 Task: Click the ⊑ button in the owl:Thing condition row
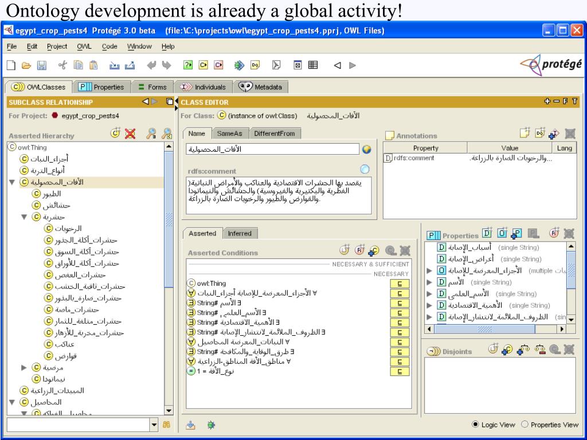tap(400, 284)
